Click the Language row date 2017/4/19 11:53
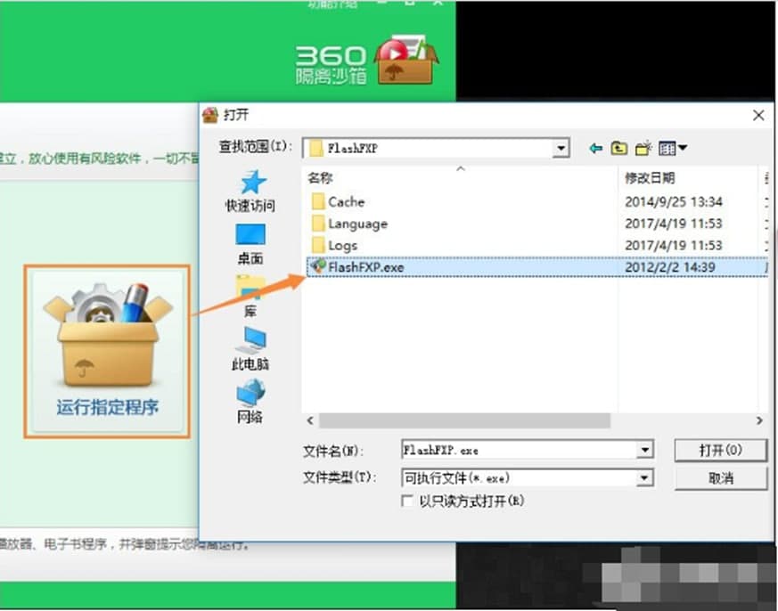778x611 pixels. click(x=674, y=224)
